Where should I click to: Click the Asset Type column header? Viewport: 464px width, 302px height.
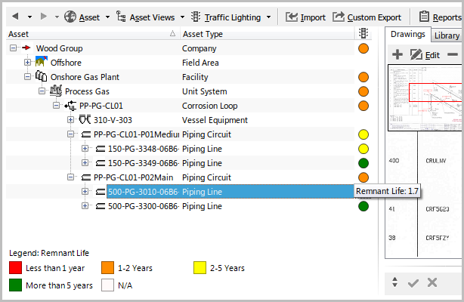203,34
